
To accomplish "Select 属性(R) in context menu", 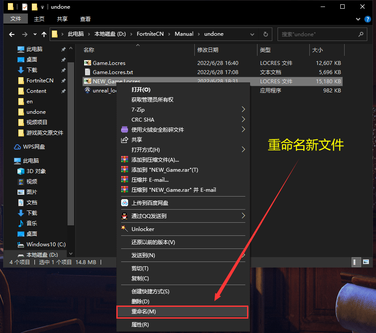I will click(x=183, y=325).
